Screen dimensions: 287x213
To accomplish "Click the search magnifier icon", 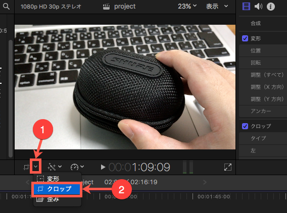I will click(x=6, y=7).
